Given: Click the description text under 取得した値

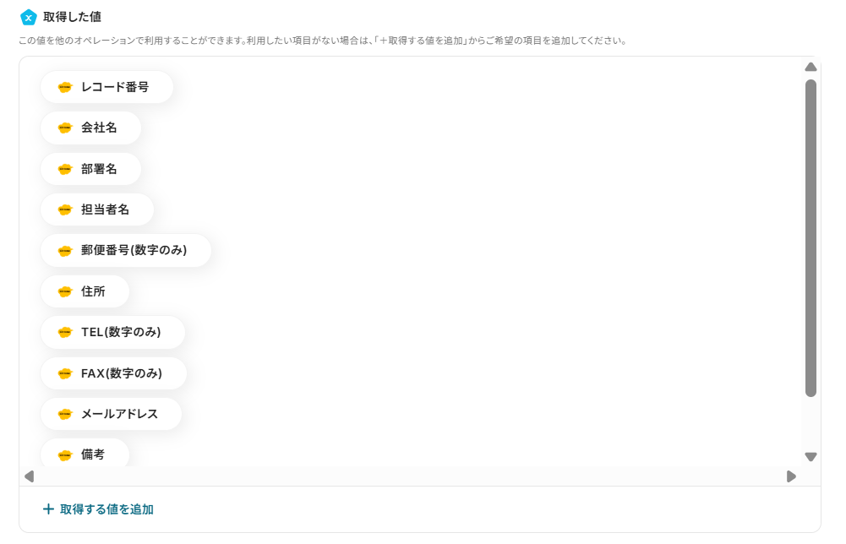Looking at the screenshot, I should pyautogui.click(x=323, y=41).
